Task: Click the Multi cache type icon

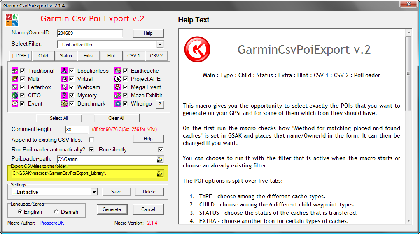Action: pyautogui.click(x=15, y=79)
